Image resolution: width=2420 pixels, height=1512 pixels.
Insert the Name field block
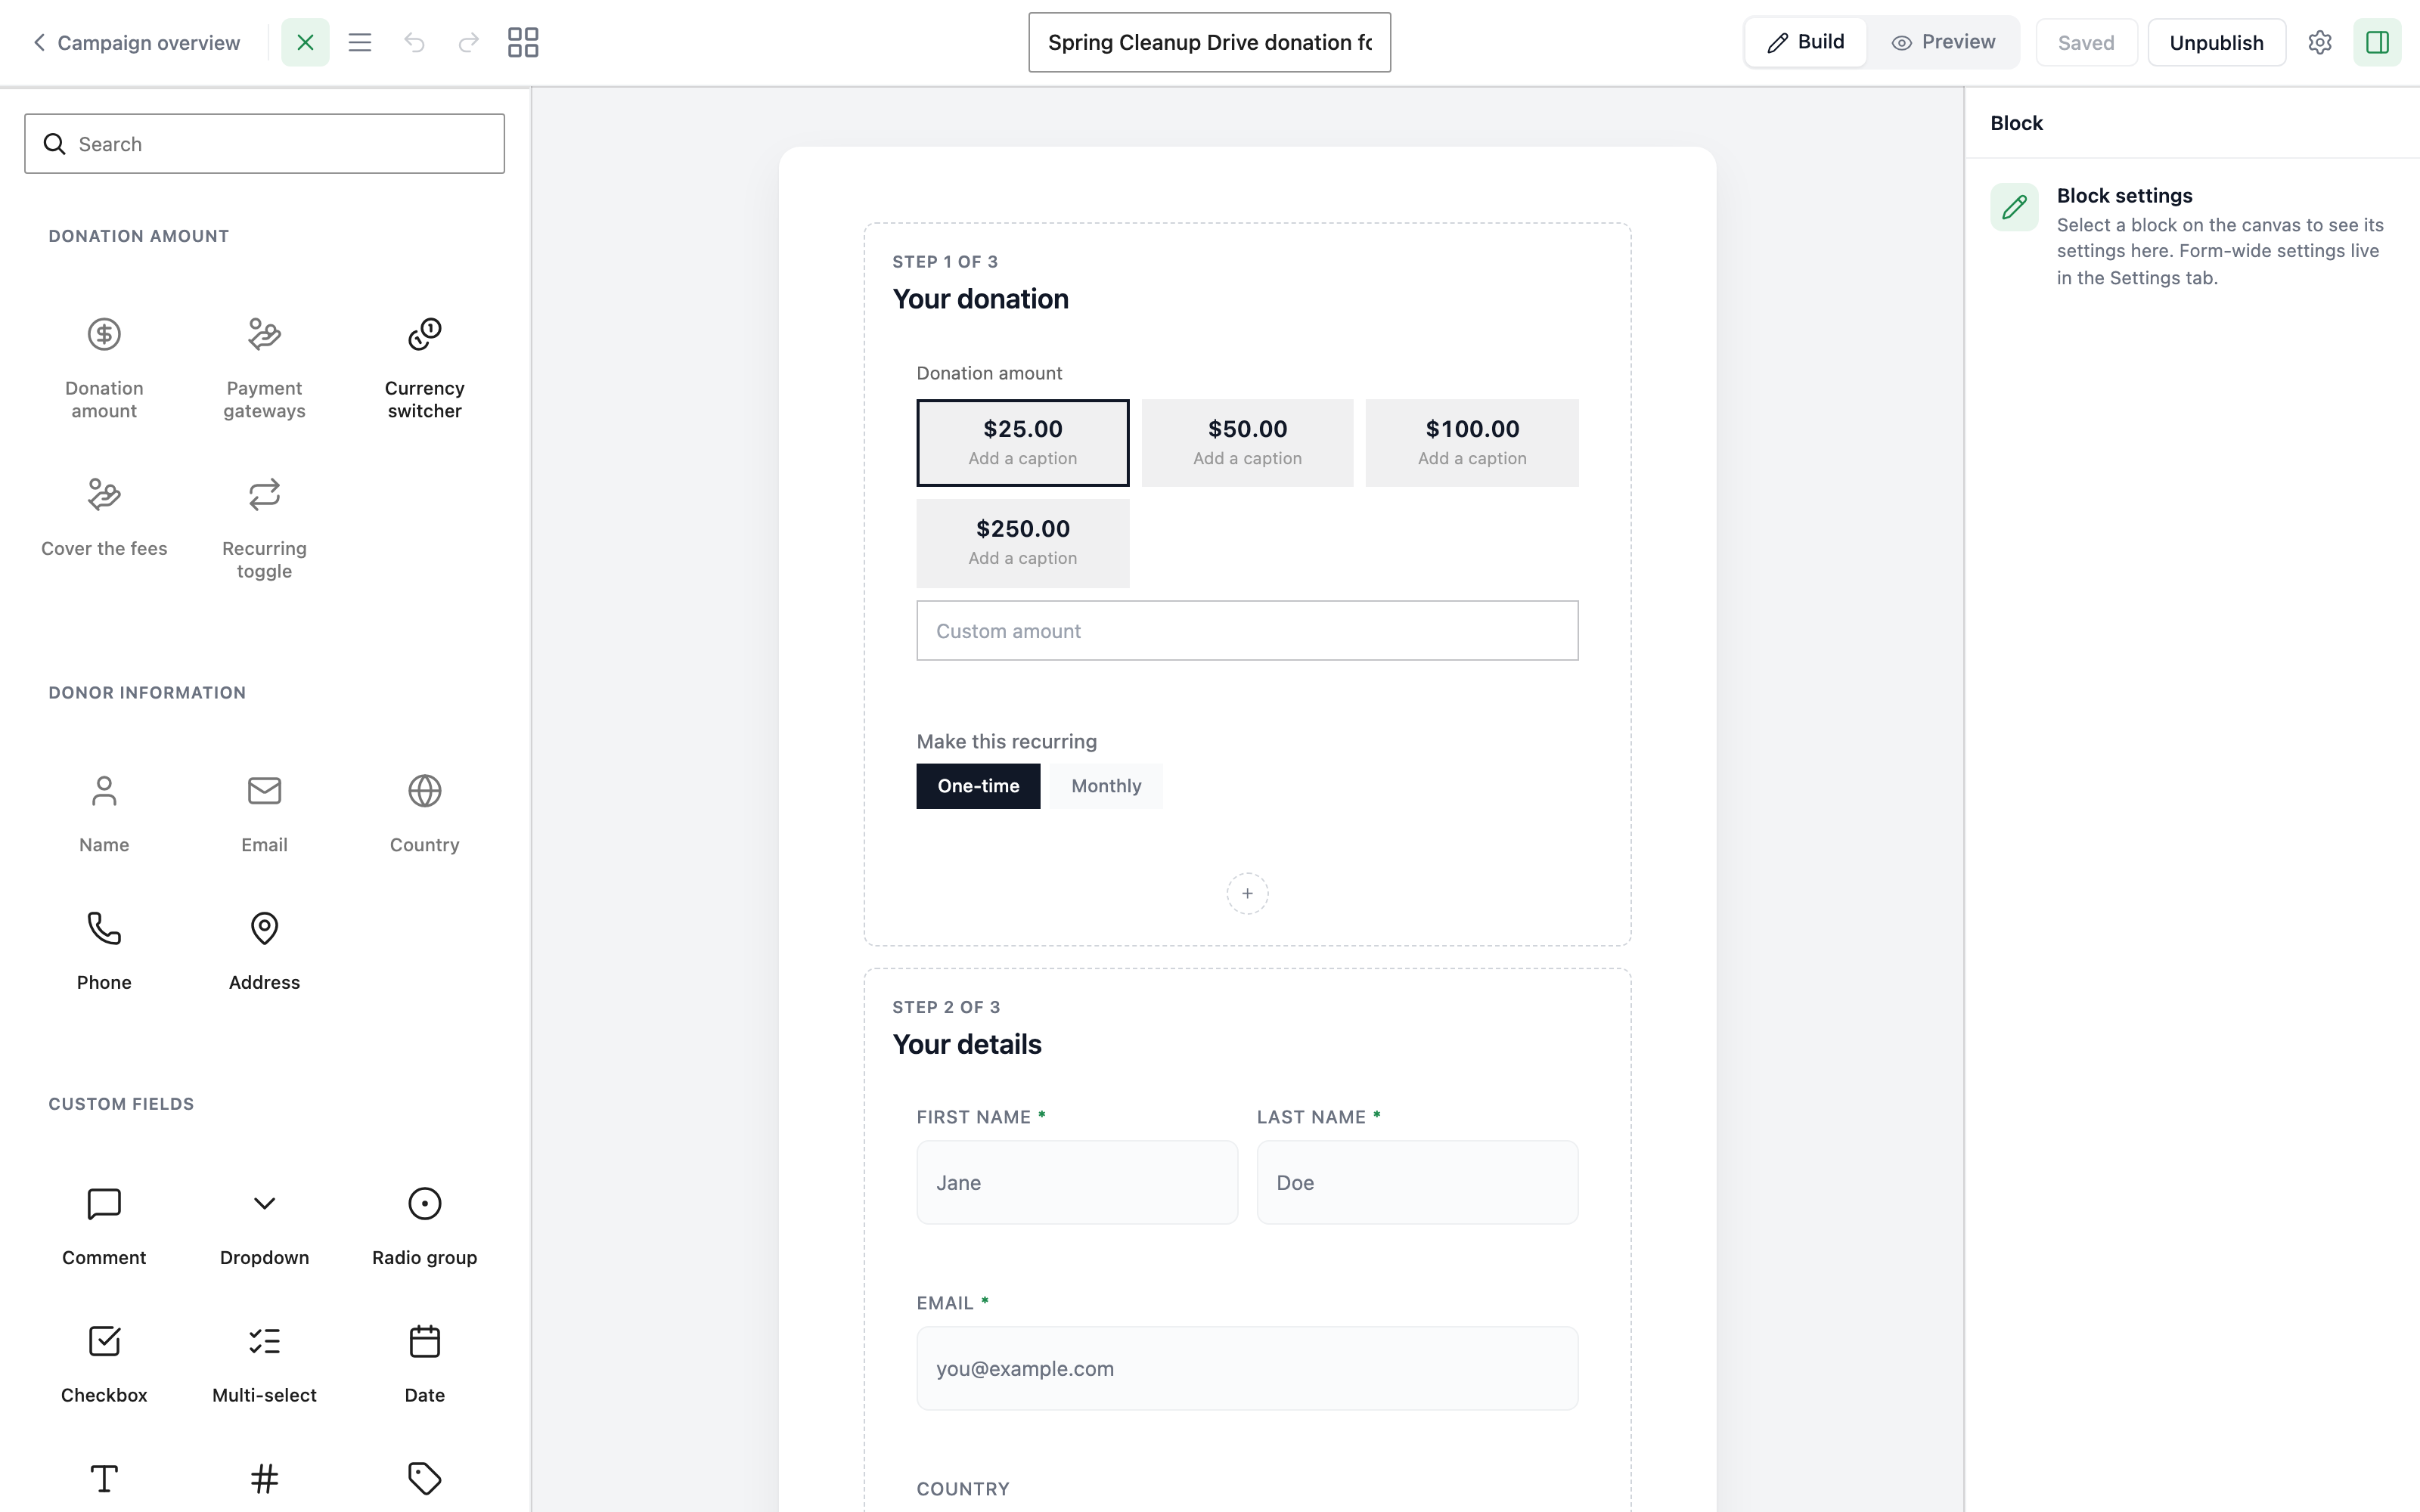coord(104,813)
